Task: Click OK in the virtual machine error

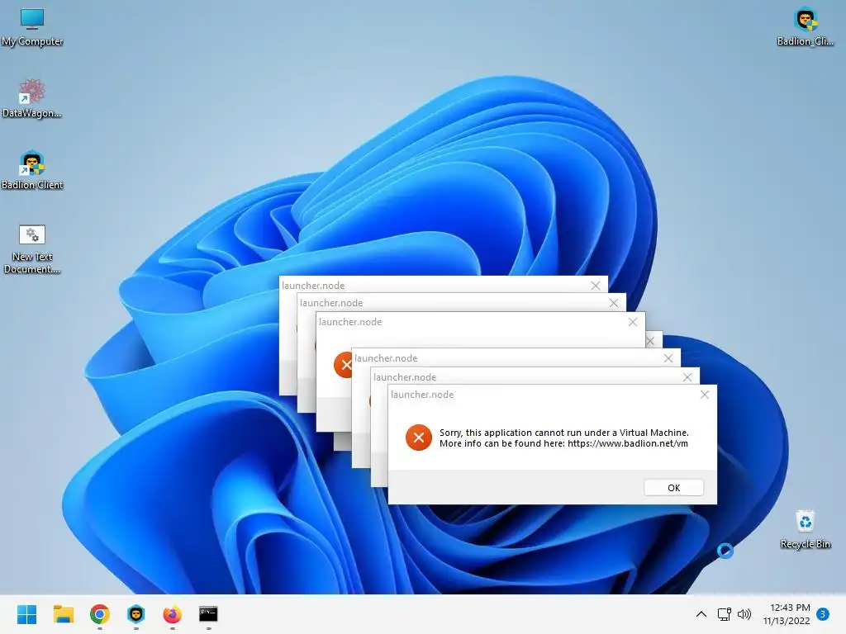Action: tap(674, 488)
